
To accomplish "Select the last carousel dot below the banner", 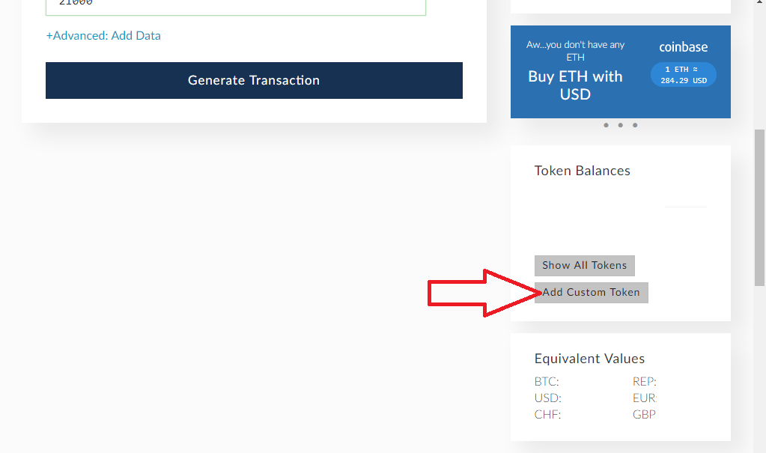I will [x=635, y=125].
